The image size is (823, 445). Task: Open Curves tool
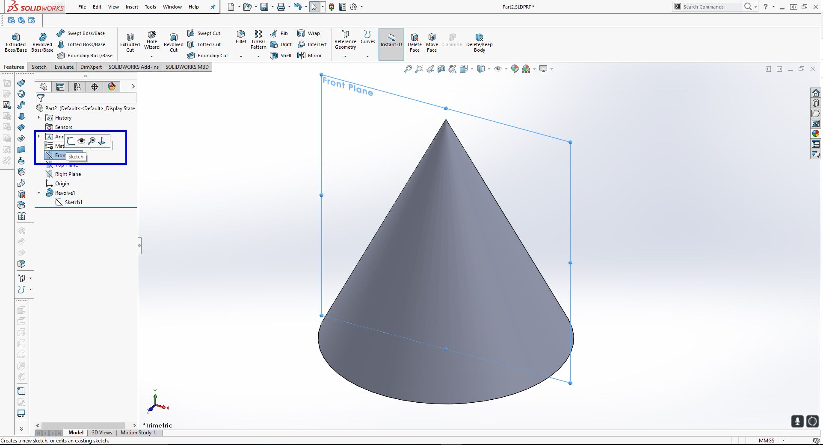click(367, 37)
